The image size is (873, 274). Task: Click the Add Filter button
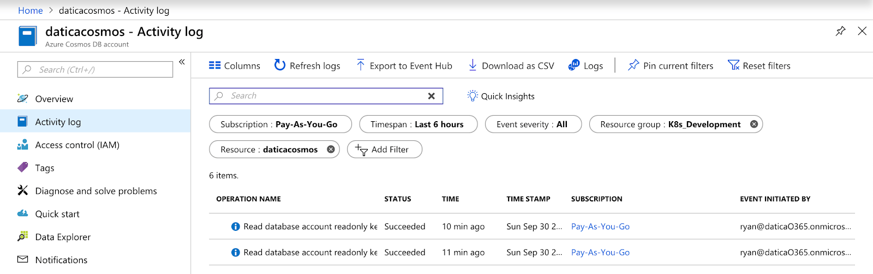coord(384,150)
